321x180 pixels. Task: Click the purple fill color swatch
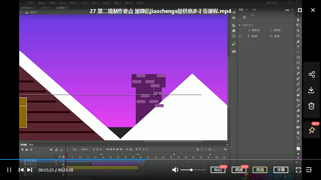(x=298, y=158)
